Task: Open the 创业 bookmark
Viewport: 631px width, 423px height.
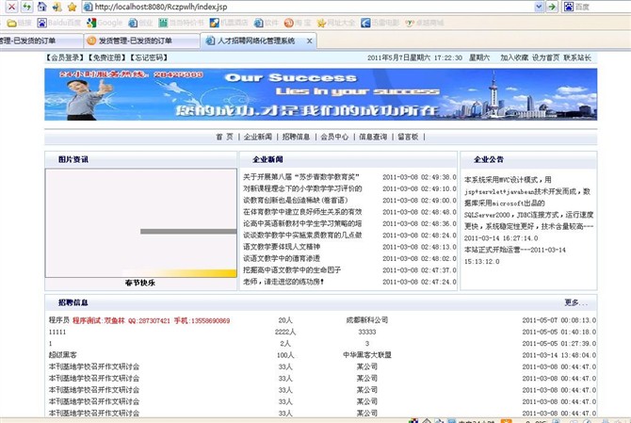Action: tap(140, 23)
